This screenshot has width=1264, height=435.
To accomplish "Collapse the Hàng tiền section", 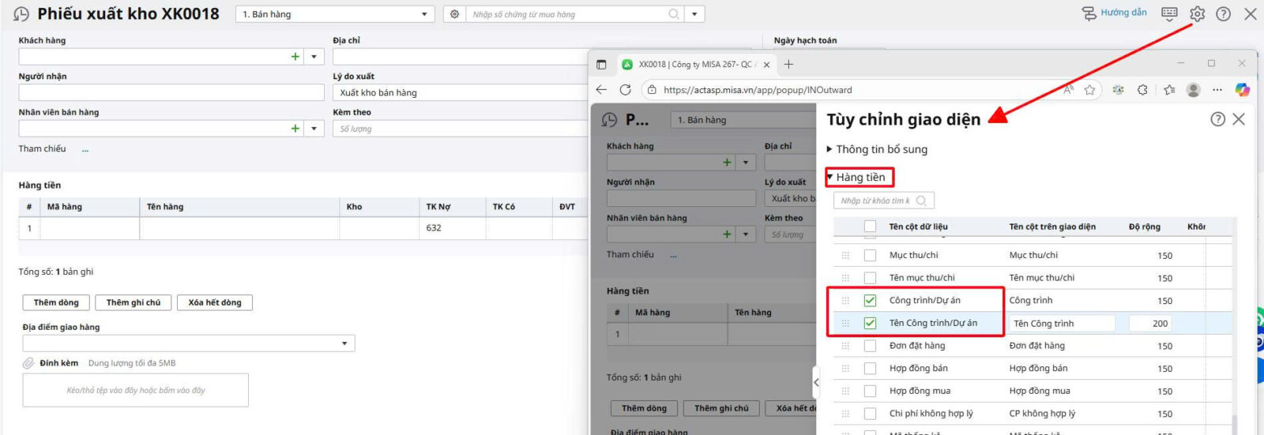I will (x=830, y=177).
